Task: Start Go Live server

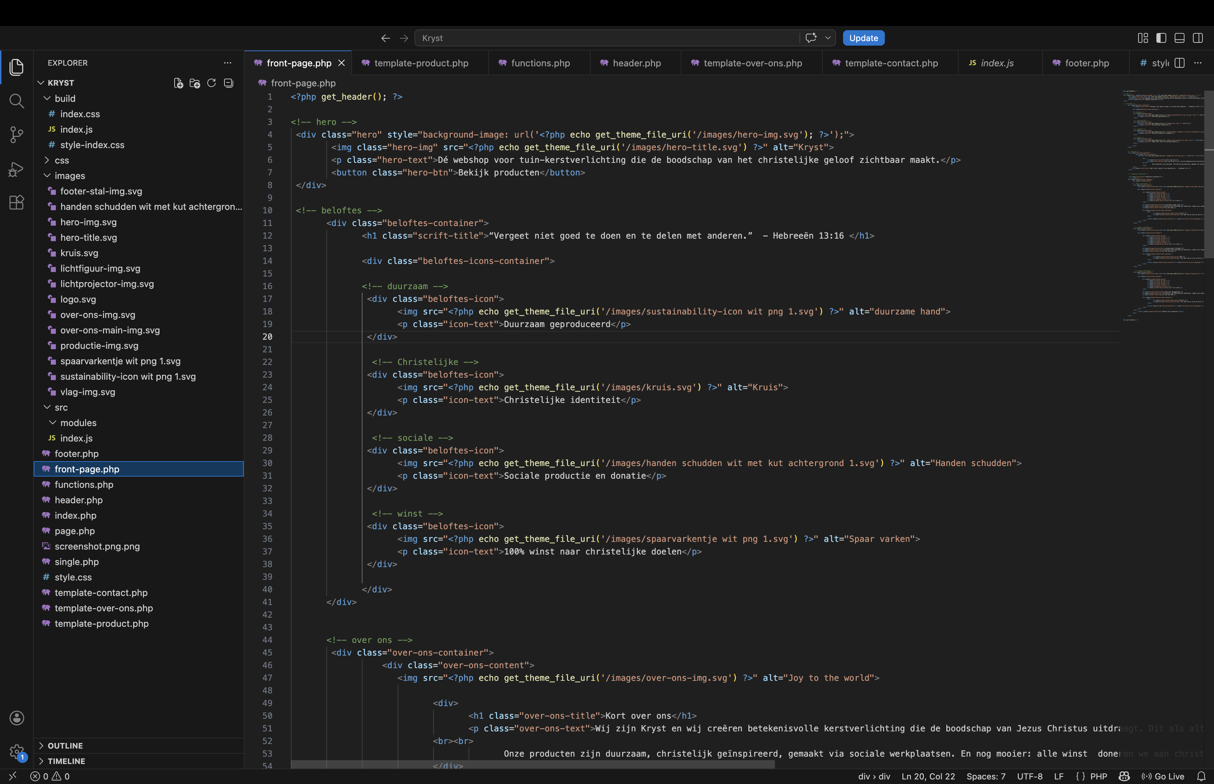Action: tap(1163, 776)
